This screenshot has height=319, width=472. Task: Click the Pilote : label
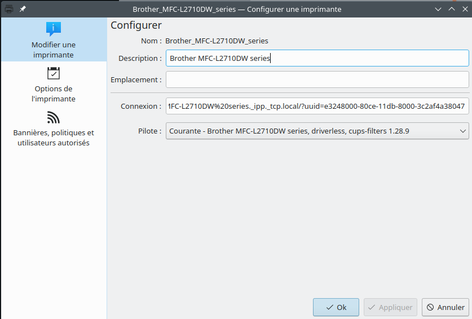click(x=150, y=131)
